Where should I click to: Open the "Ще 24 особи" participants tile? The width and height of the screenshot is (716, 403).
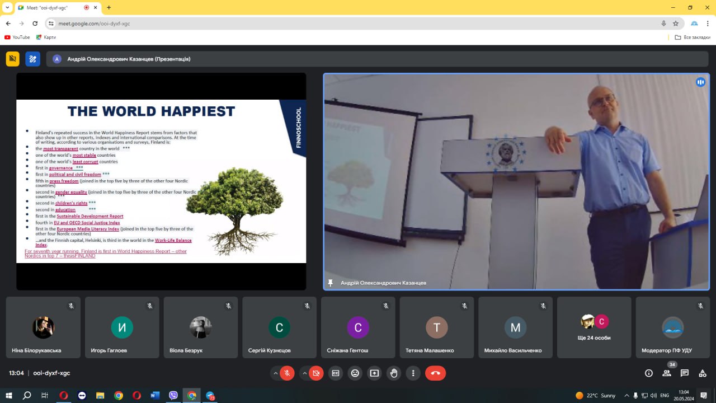coord(594,327)
